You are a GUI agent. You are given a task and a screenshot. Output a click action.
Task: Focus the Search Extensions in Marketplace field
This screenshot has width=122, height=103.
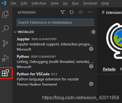[x=55, y=22]
